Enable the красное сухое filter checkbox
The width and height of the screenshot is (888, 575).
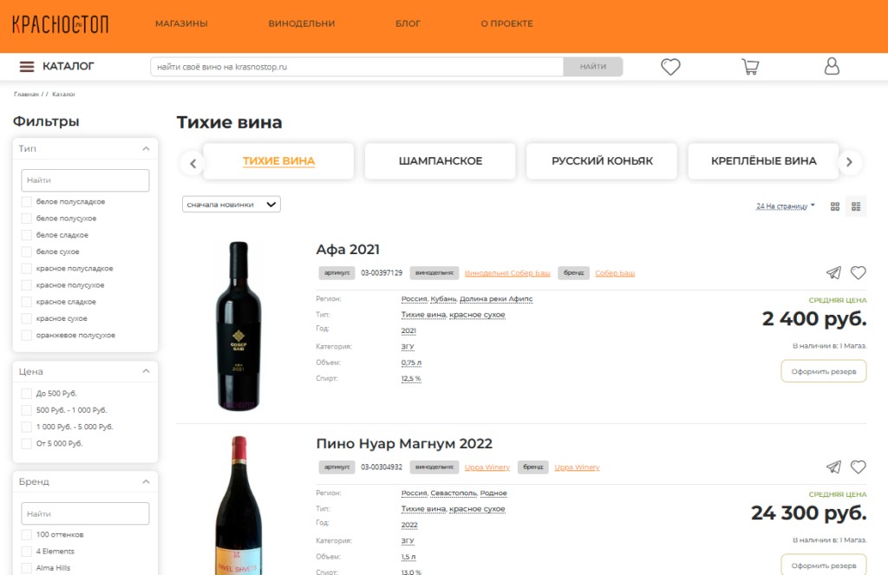click(27, 318)
